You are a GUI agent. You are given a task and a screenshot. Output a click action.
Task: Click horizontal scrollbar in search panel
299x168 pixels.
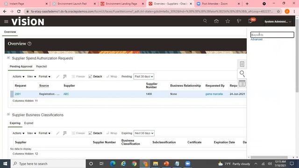(269, 157)
